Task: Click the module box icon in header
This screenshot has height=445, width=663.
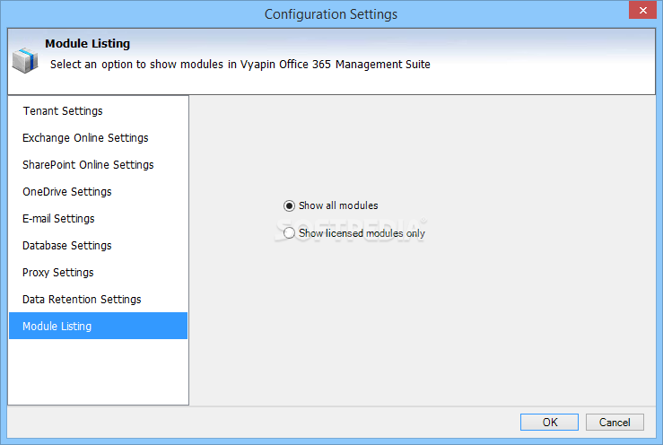Action: pos(25,60)
